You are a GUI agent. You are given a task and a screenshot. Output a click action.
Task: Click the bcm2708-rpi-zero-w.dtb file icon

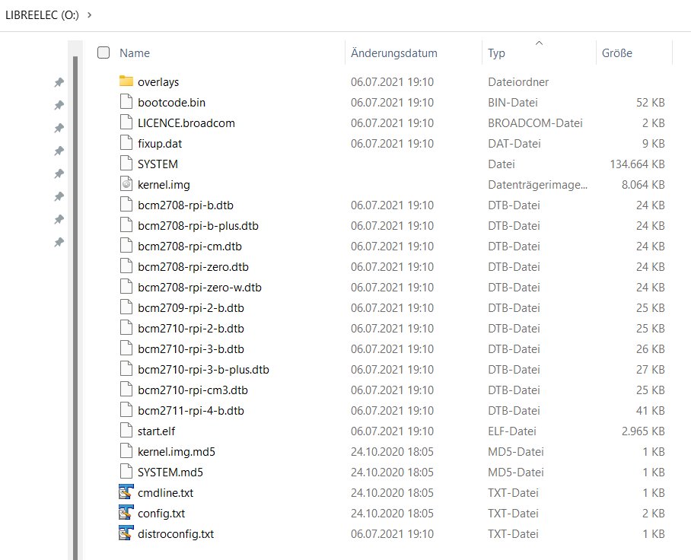point(126,286)
